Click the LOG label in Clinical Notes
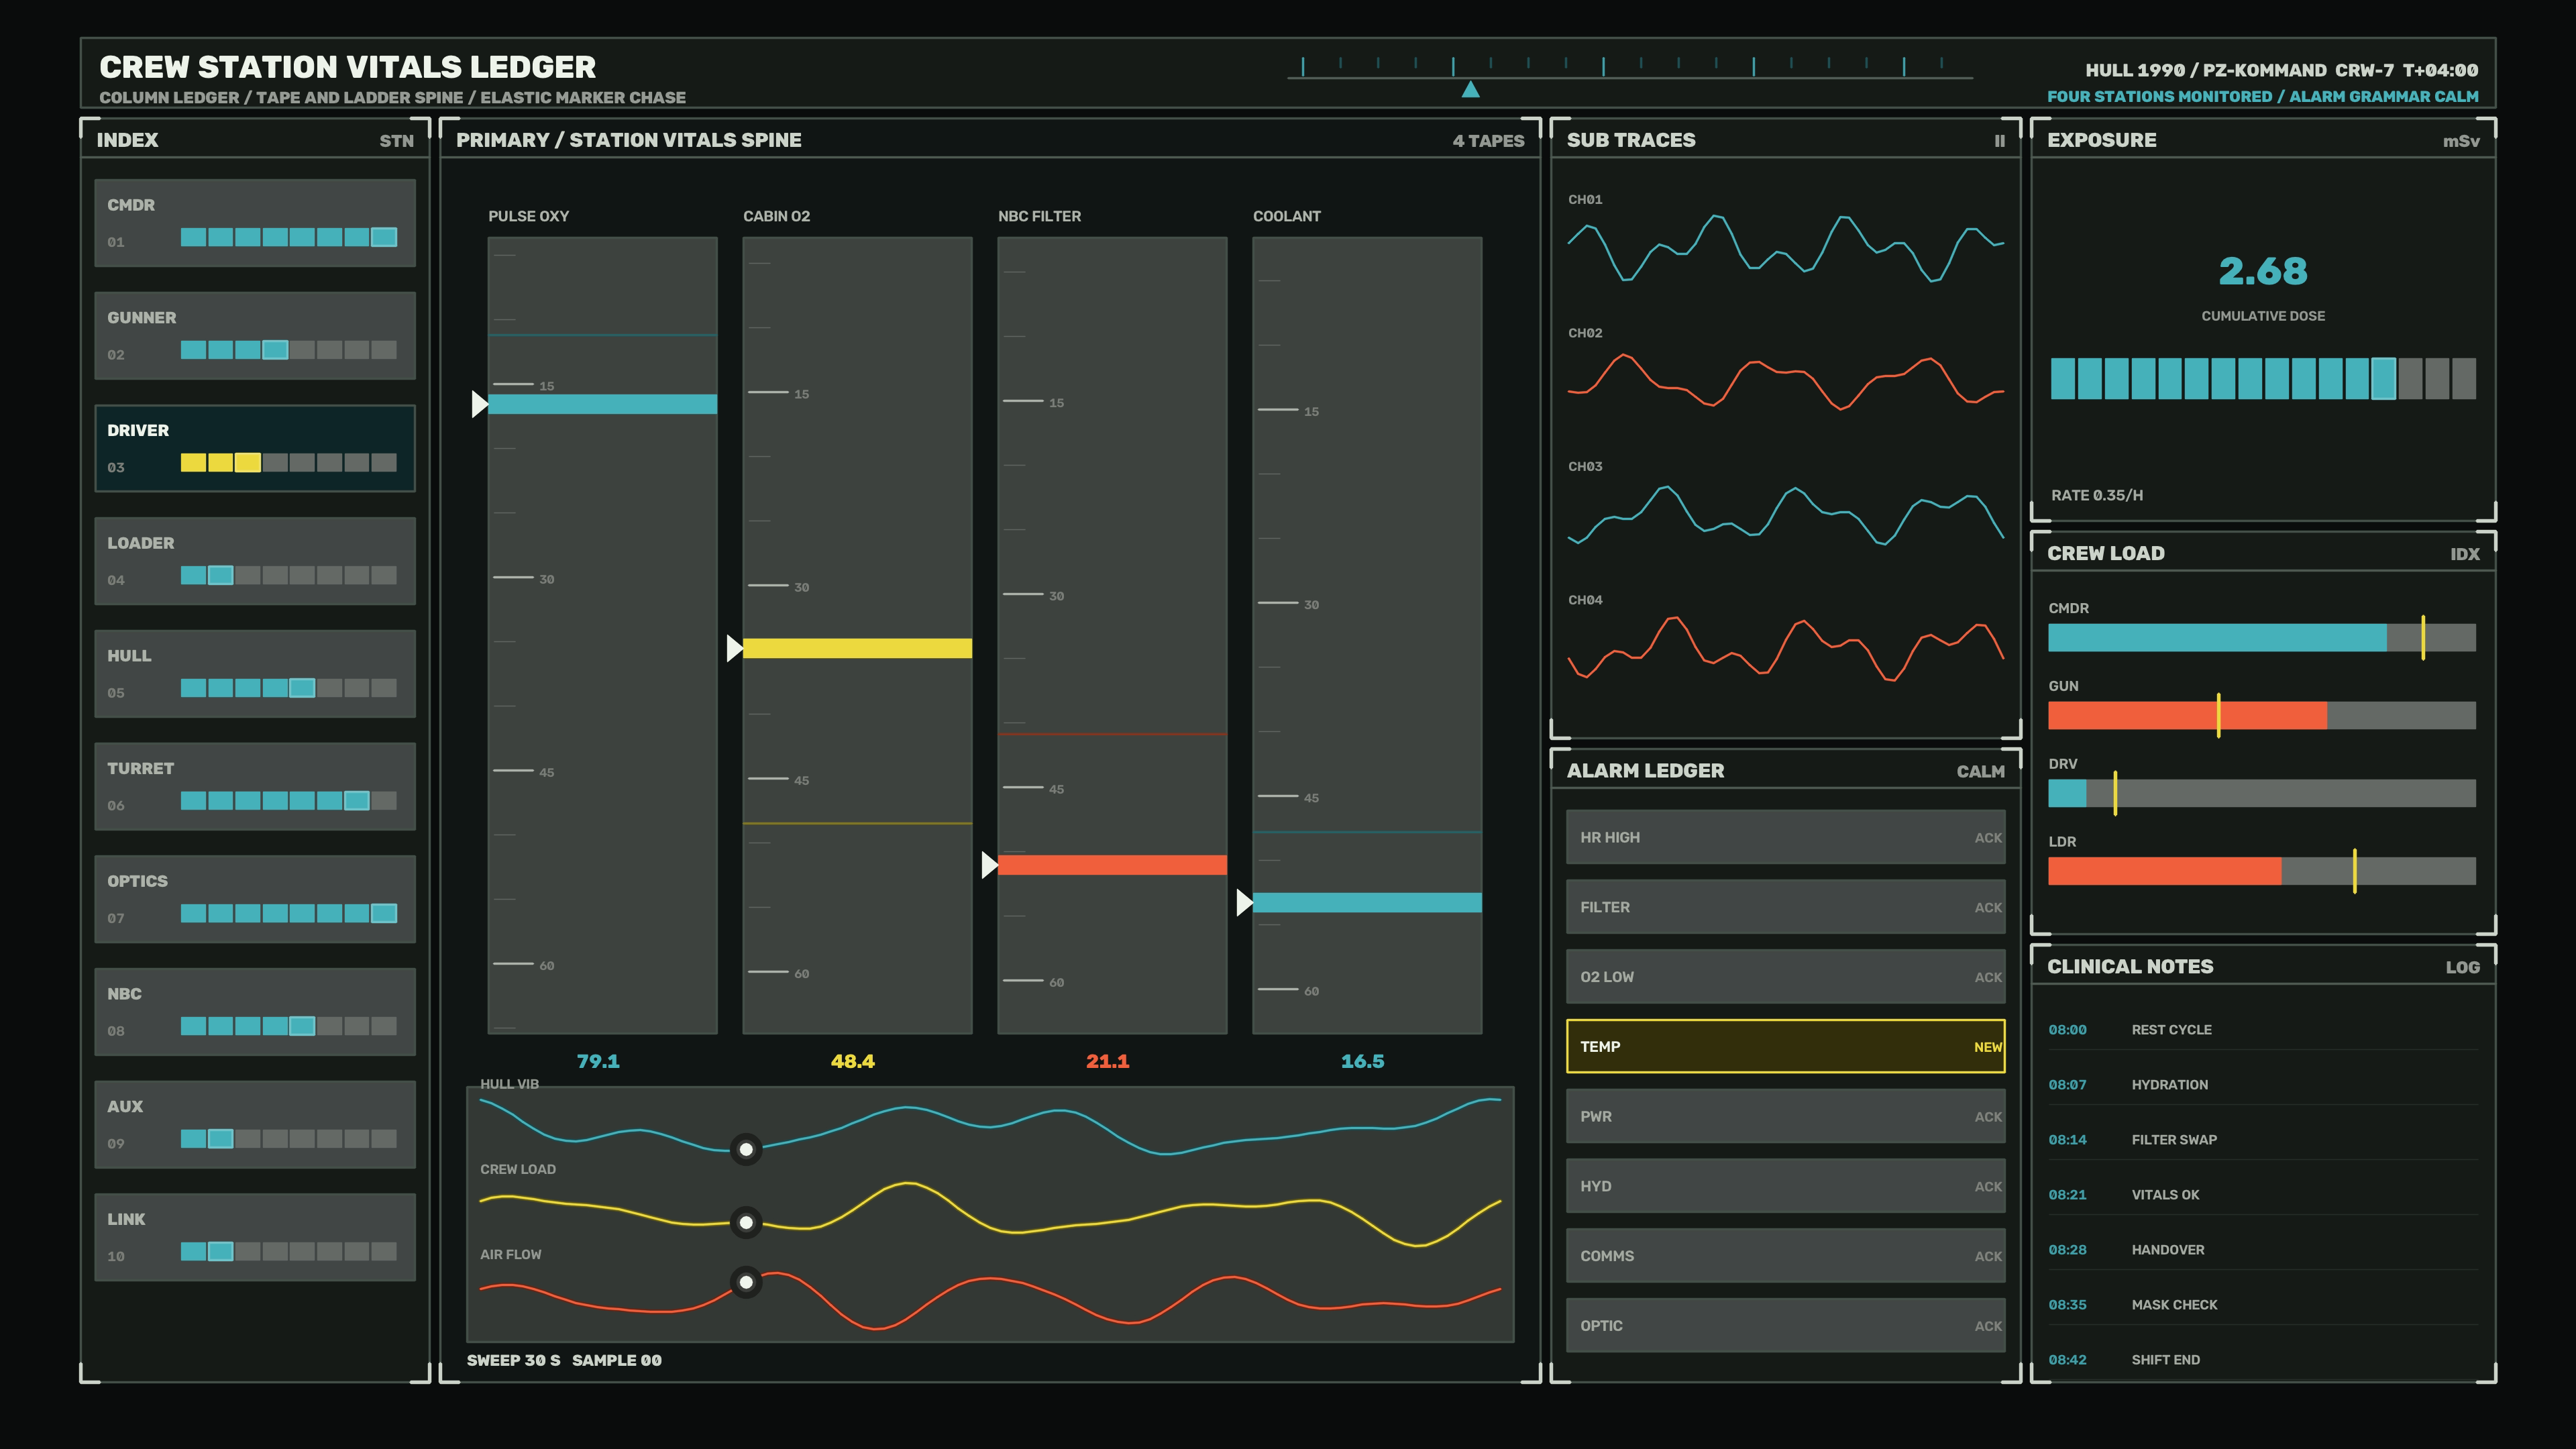Image resolution: width=2576 pixels, height=1449 pixels. tap(2462, 967)
